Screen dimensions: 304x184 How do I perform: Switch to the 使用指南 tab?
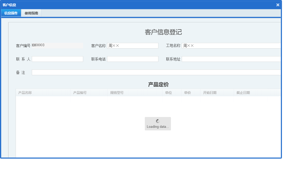click(31, 13)
